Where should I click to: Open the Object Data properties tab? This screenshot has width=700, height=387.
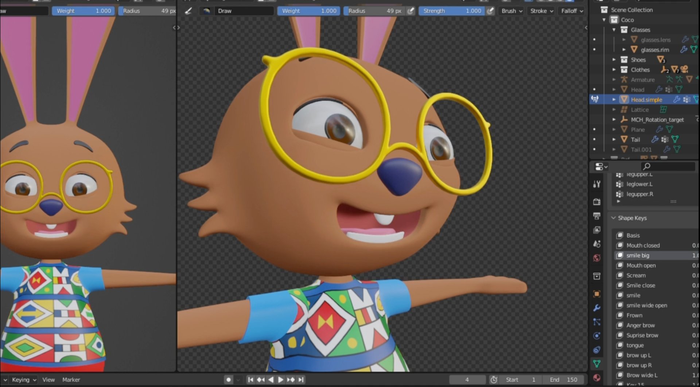597,364
